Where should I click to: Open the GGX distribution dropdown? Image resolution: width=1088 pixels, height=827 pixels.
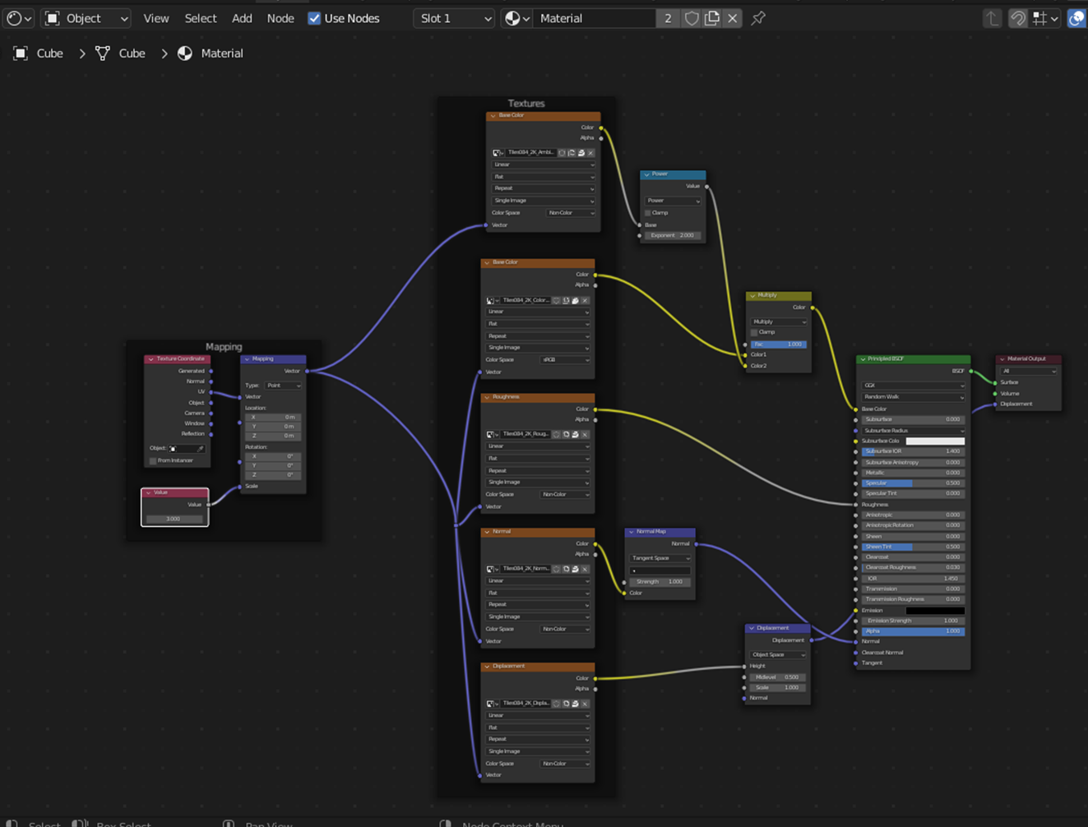tap(913, 386)
